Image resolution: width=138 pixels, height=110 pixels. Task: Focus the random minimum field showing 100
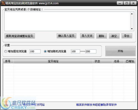75,51
